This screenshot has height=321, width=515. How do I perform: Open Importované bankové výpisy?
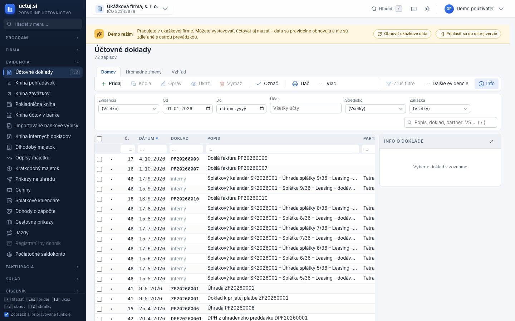coord(43,126)
